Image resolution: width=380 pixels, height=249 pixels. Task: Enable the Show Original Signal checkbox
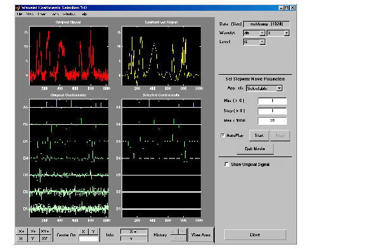[x=227, y=164]
